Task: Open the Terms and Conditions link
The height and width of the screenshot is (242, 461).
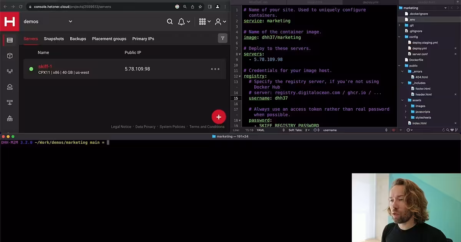Action: (x=207, y=127)
